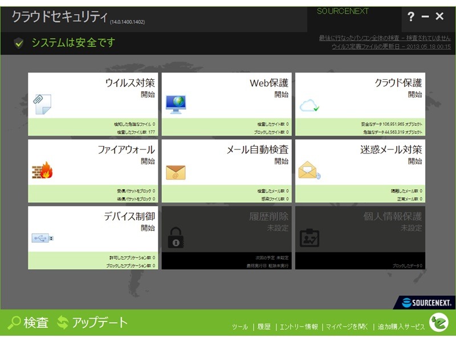
Task: Click the 次回の予定 未設定 line
Action: coord(272,258)
